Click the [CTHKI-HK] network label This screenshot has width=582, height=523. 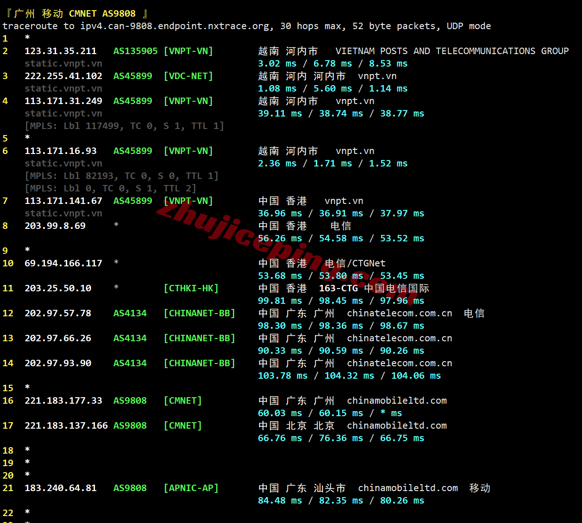point(191,288)
